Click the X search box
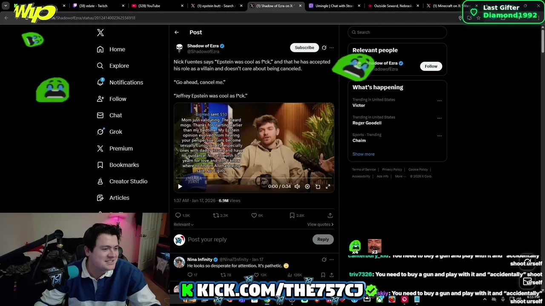Image resolution: width=545 pixels, height=306 pixels. [x=397, y=32]
